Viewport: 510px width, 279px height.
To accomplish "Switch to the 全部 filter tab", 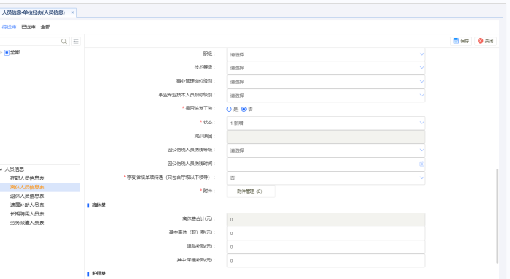I will click(x=45, y=27).
